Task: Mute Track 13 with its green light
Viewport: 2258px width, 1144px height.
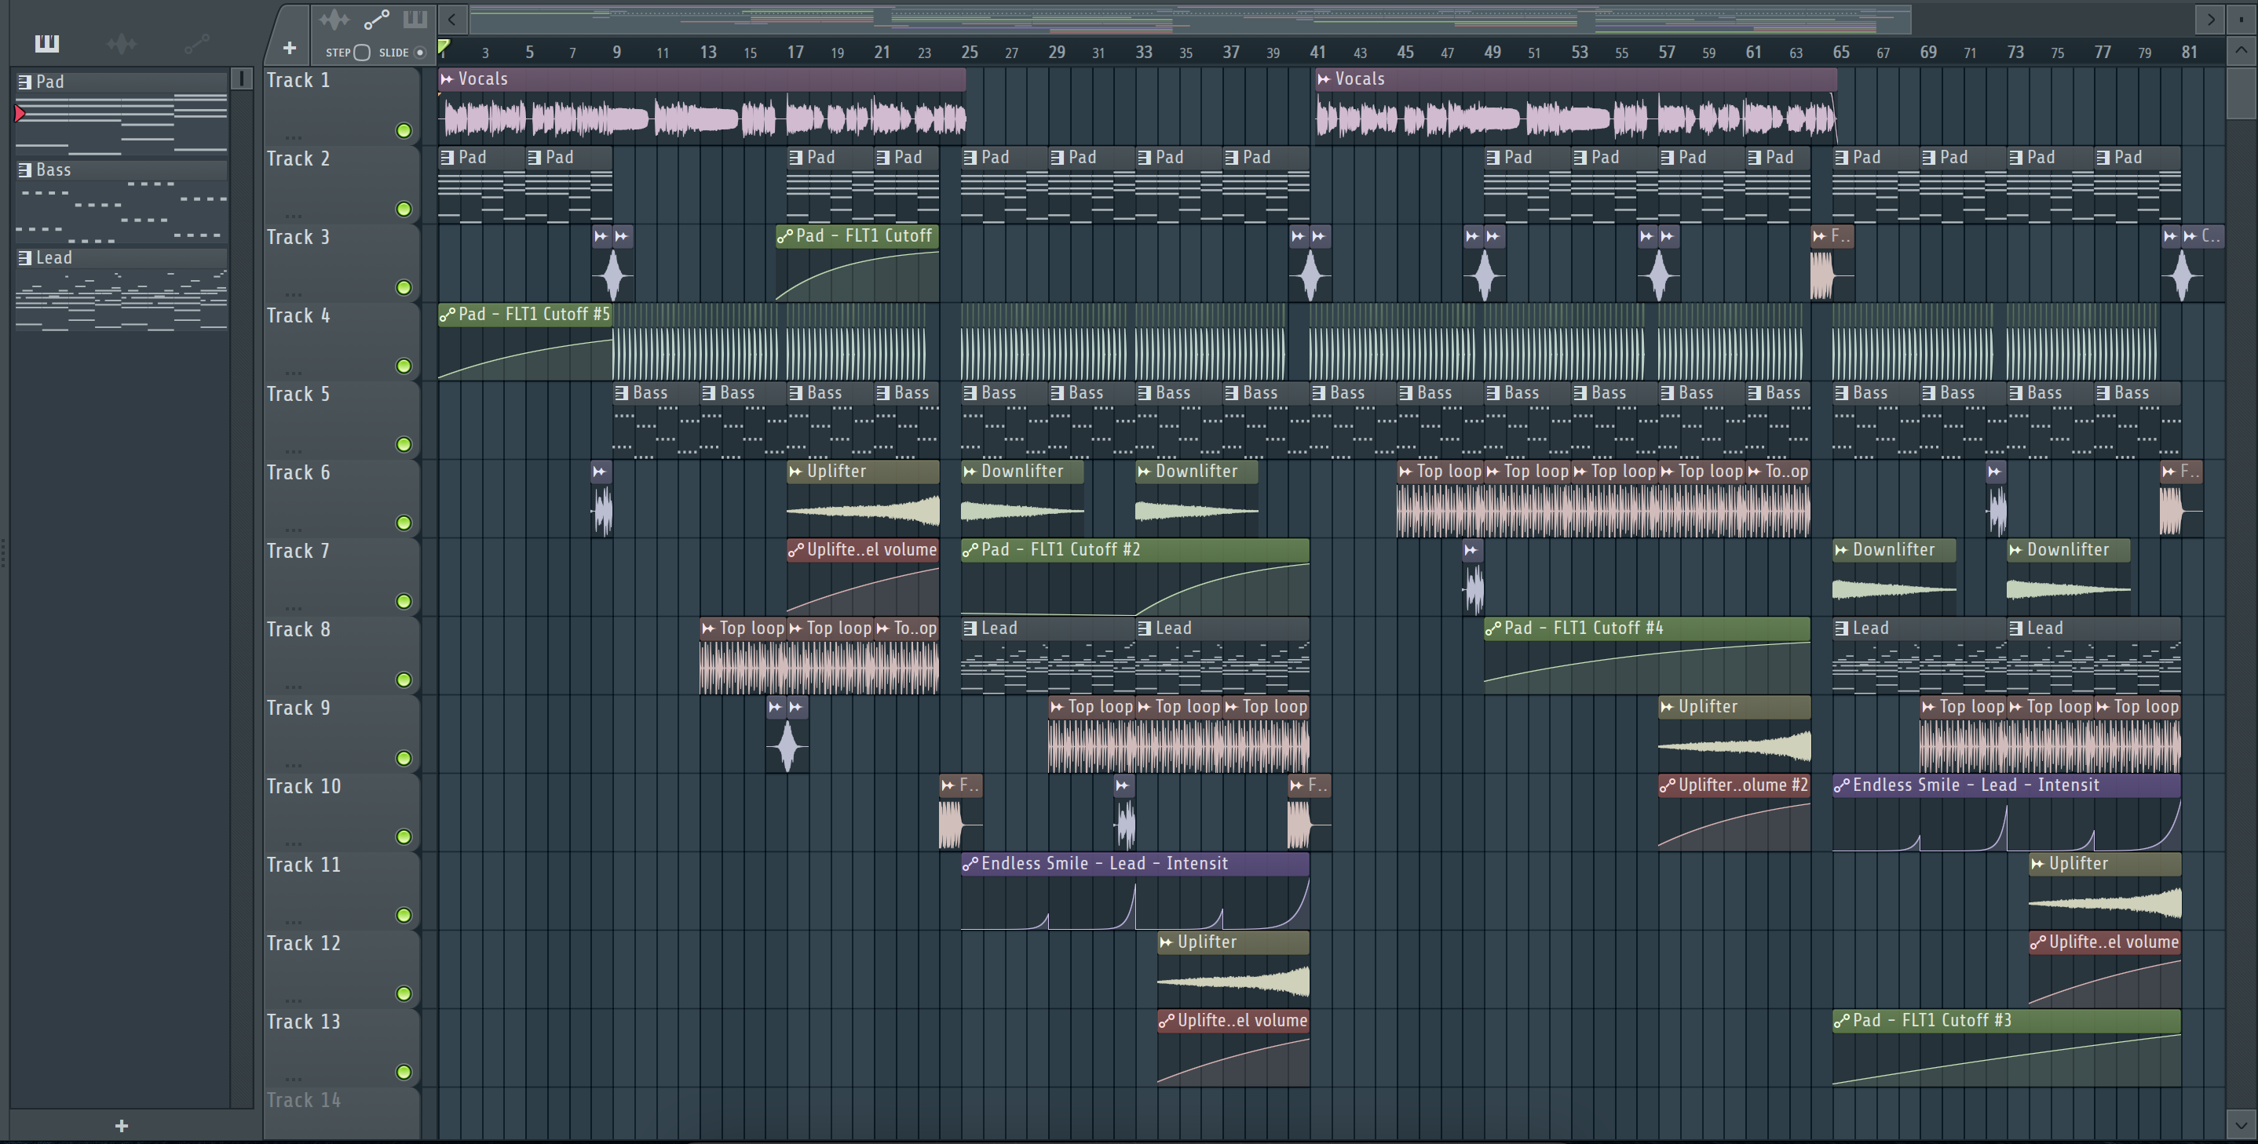Action: (x=404, y=1071)
